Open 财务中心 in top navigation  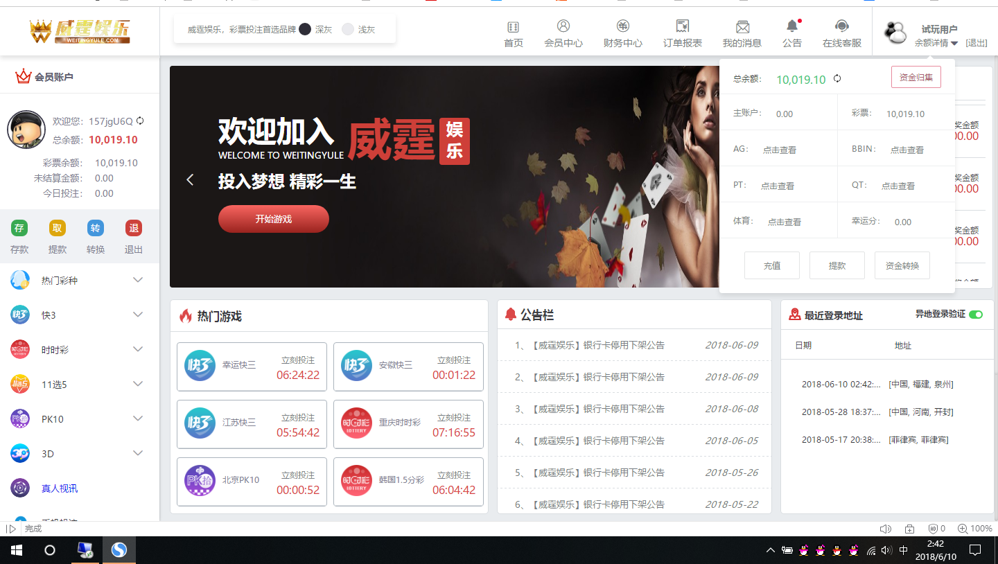click(x=622, y=33)
